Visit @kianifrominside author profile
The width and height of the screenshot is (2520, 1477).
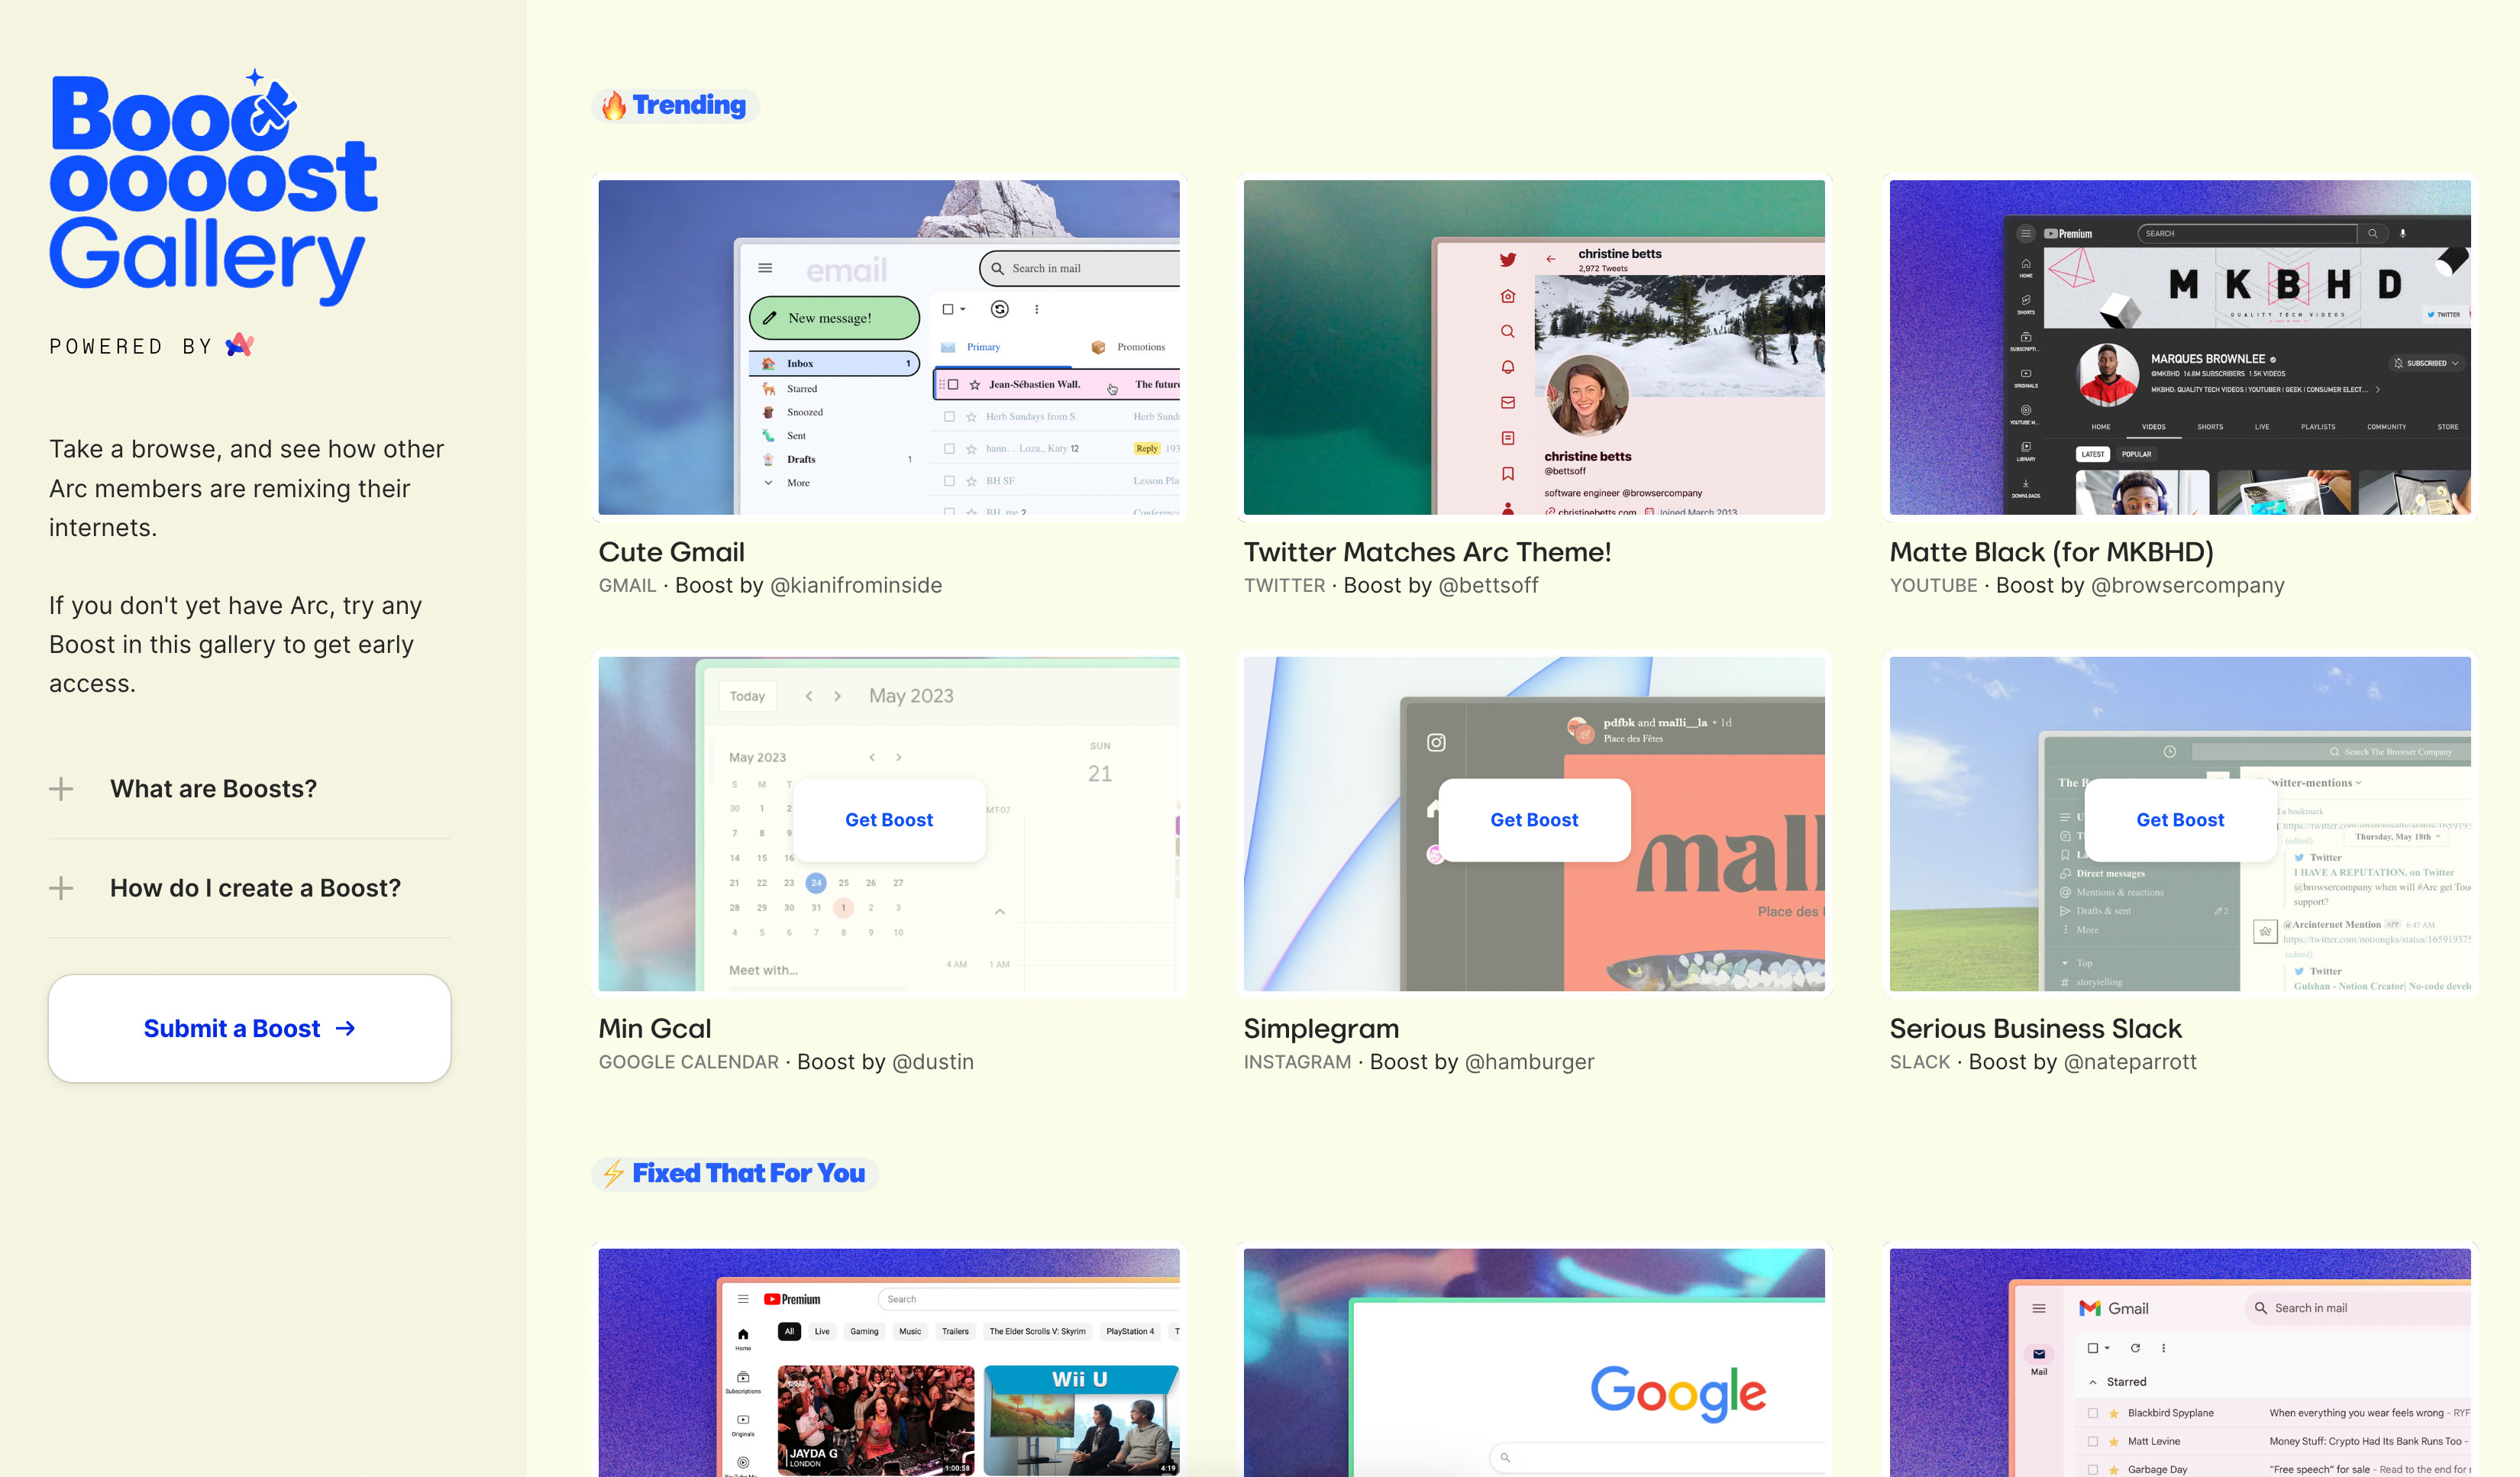click(x=856, y=585)
